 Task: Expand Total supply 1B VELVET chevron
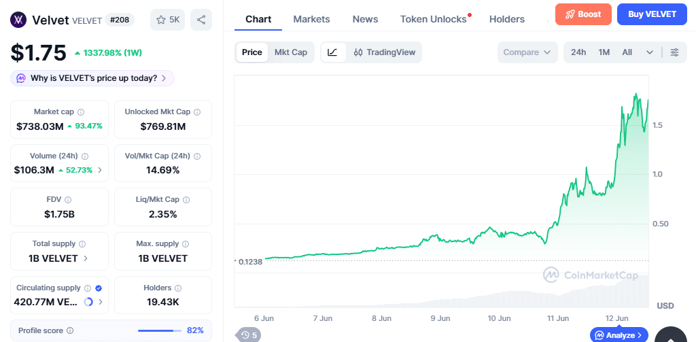coord(86,258)
